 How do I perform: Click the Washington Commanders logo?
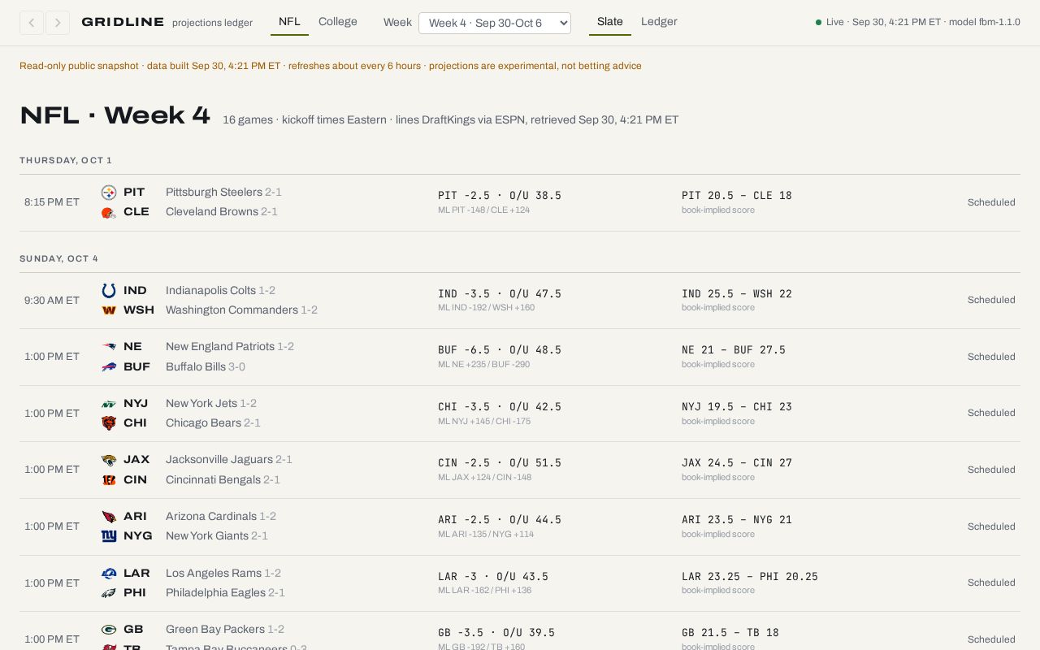click(x=109, y=310)
